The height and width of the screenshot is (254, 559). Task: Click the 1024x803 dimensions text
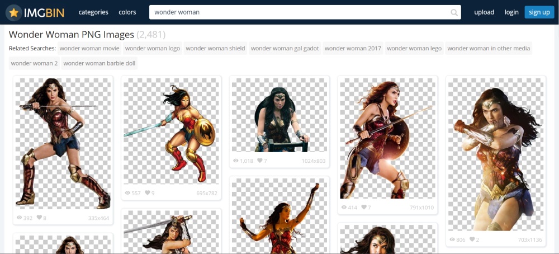coord(314,161)
